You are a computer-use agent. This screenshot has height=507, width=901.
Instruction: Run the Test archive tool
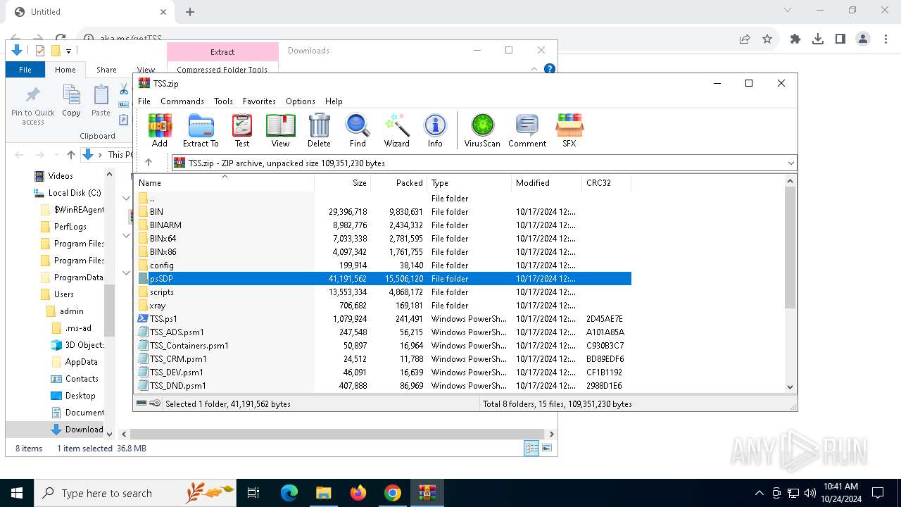[242, 131]
